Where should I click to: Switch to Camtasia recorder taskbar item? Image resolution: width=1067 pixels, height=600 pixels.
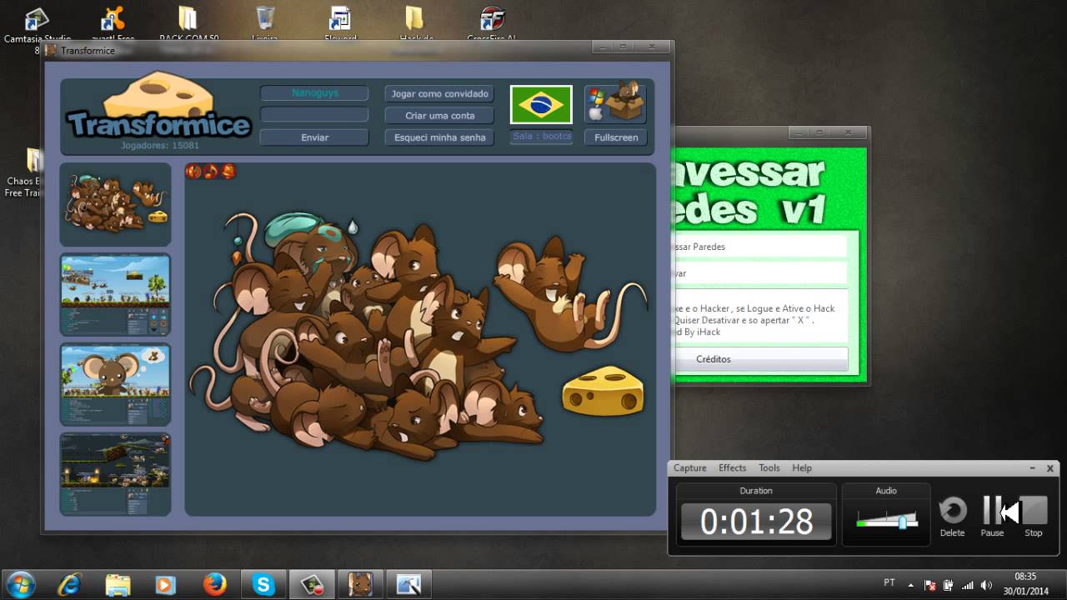point(313,585)
